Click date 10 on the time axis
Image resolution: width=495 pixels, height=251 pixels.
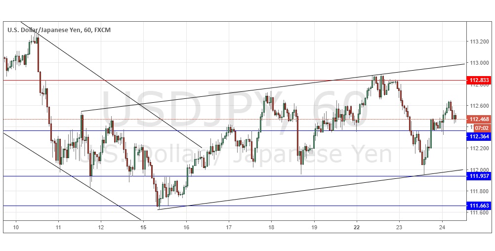(16, 228)
